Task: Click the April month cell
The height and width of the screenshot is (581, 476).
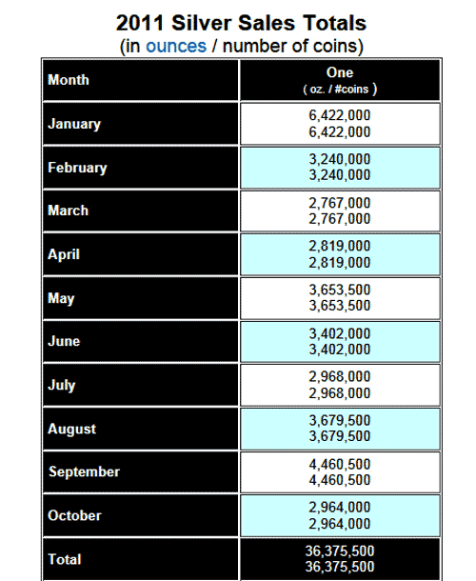Action: click(140, 254)
